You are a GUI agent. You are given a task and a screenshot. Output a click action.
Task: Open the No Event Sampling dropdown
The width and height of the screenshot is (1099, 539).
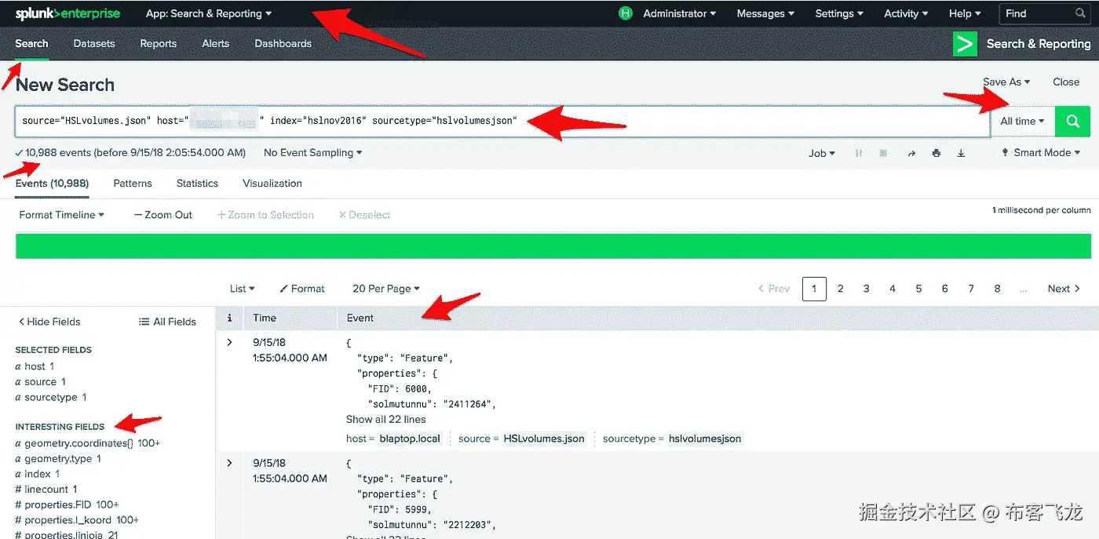pyautogui.click(x=313, y=152)
